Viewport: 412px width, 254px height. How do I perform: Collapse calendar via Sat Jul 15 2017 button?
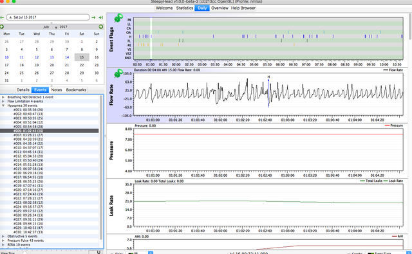click(x=48, y=17)
